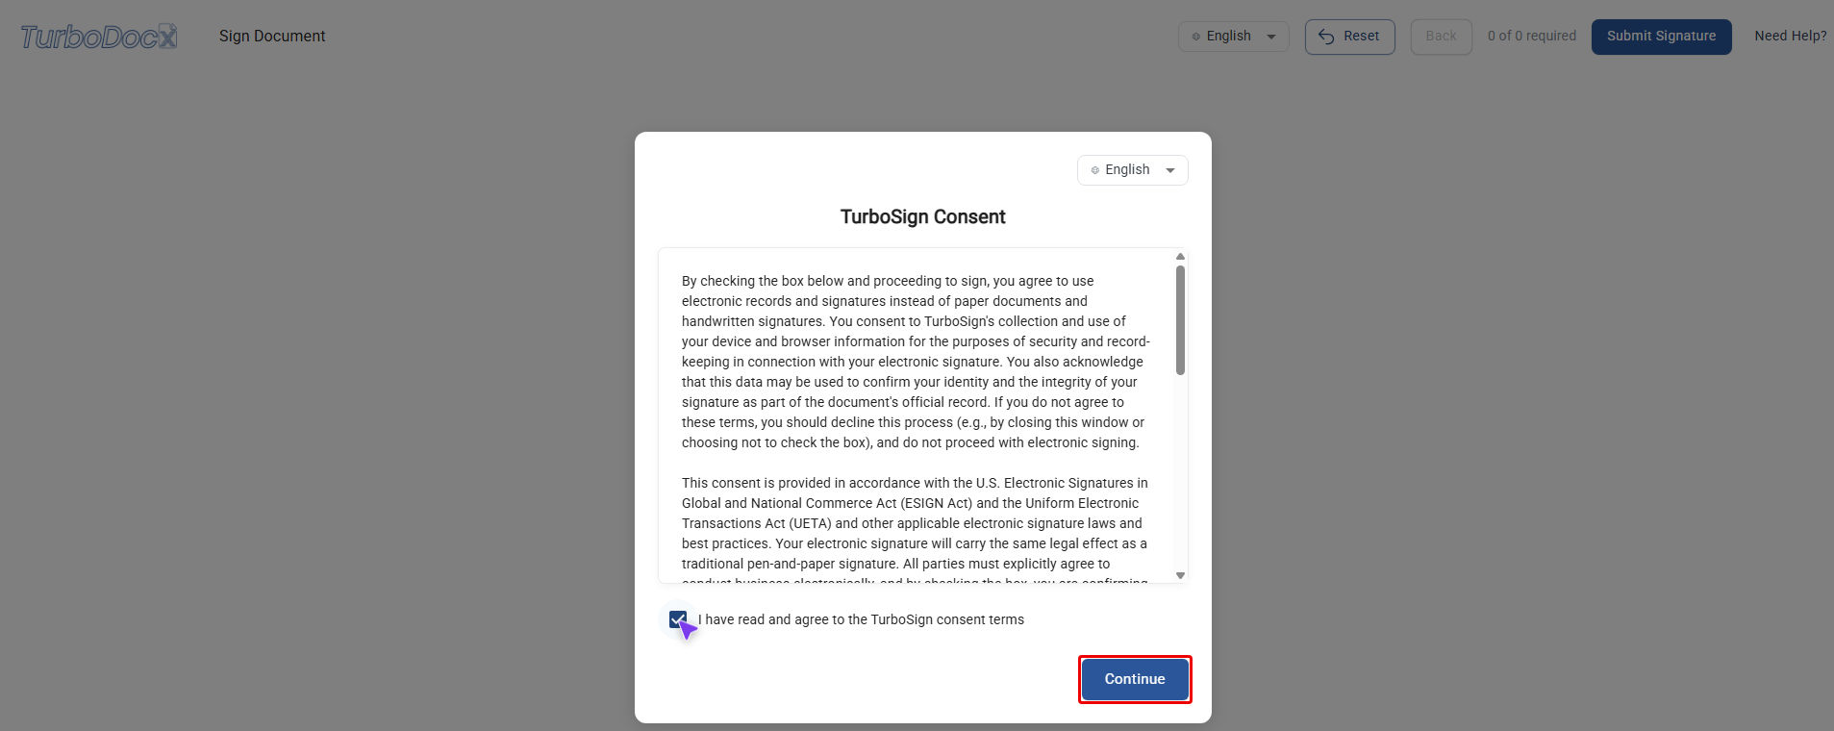Click the Continue button

pos(1135,679)
